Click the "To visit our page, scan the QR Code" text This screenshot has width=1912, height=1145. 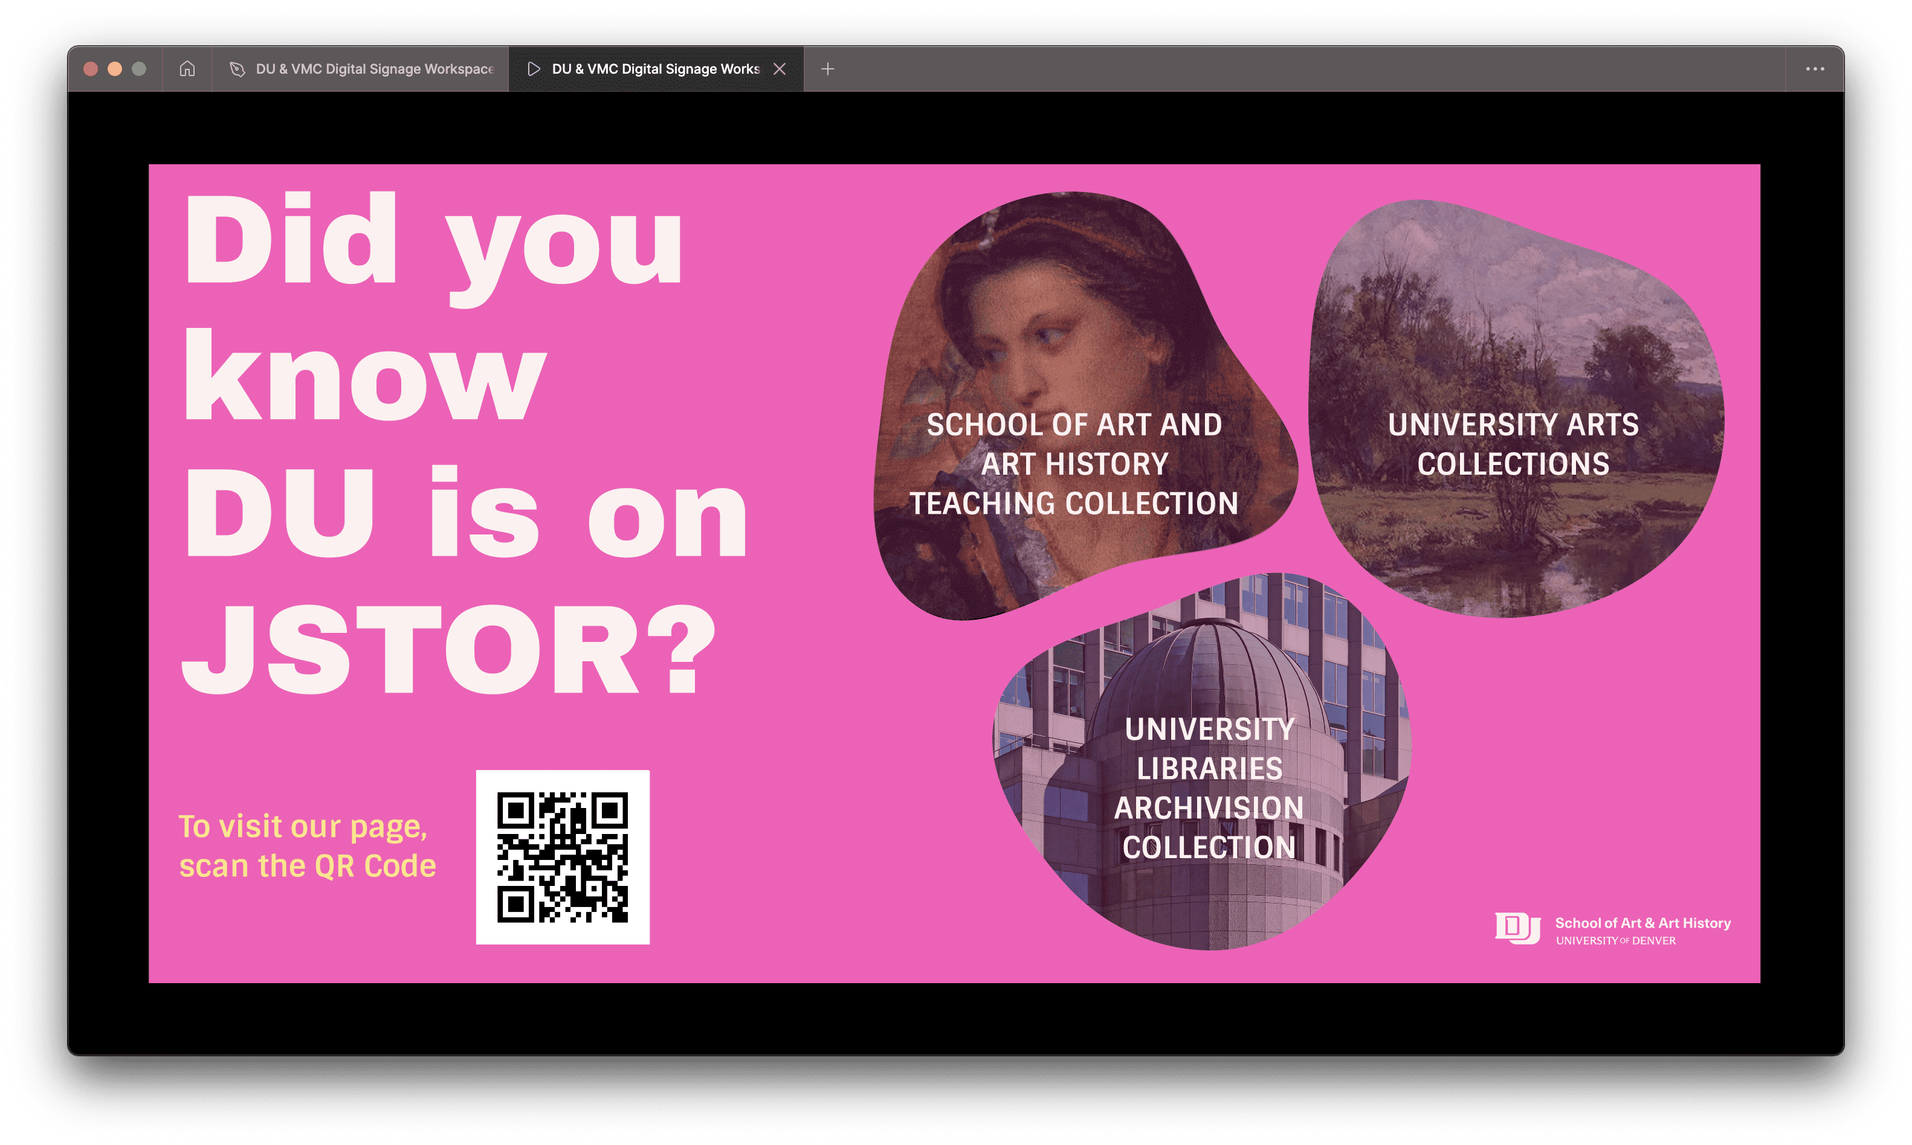pyautogui.click(x=307, y=845)
